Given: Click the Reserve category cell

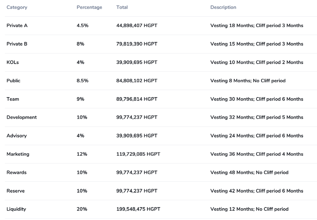Looking at the screenshot, I should coord(16,191).
